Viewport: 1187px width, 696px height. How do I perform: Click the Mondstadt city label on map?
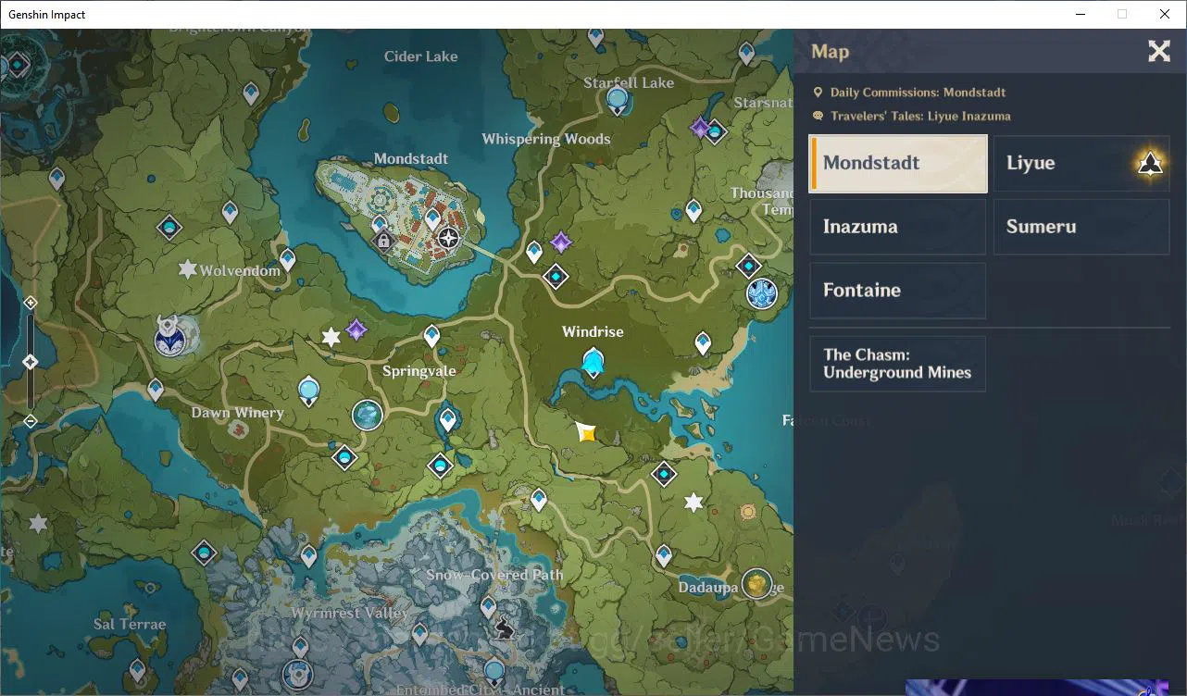pyautogui.click(x=411, y=158)
